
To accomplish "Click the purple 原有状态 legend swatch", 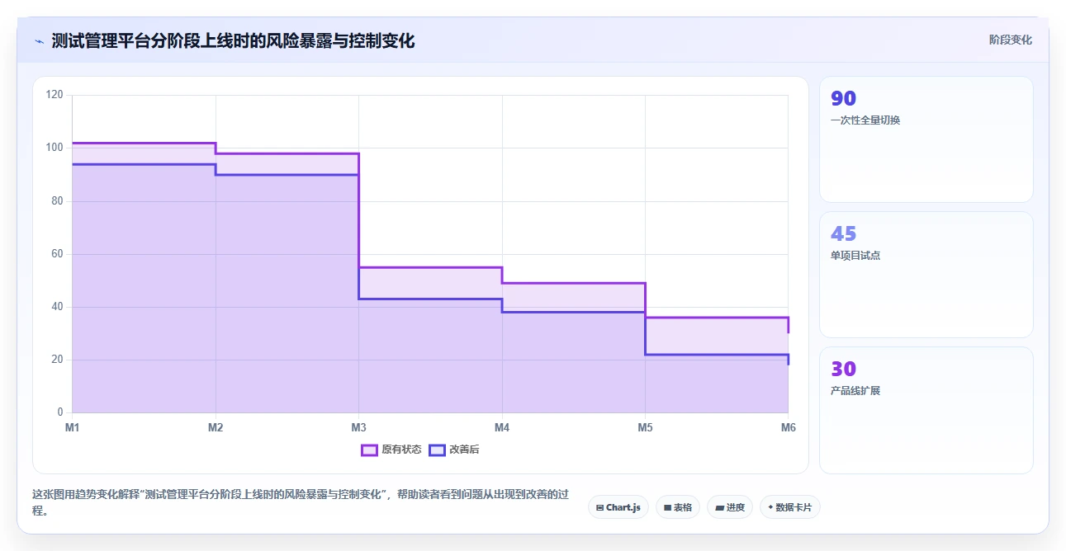I will click(x=369, y=450).
